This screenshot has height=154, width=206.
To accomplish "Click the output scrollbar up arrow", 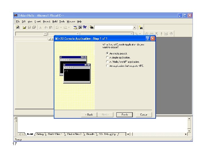I will (x=189, y=119).
